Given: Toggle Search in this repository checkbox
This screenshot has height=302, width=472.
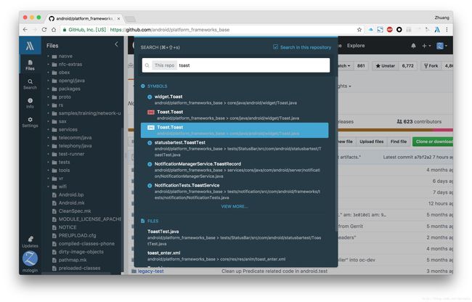Looking at the screenshot, I should tap(275, 47).
